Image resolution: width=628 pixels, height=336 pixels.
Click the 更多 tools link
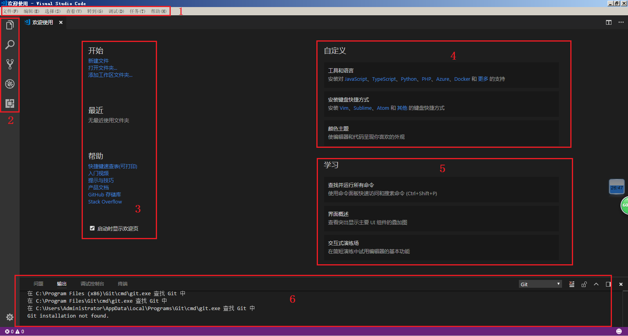click(x=483, y=79)
